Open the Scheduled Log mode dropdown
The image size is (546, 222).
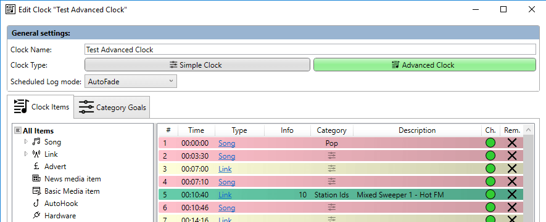pos(131,82)
